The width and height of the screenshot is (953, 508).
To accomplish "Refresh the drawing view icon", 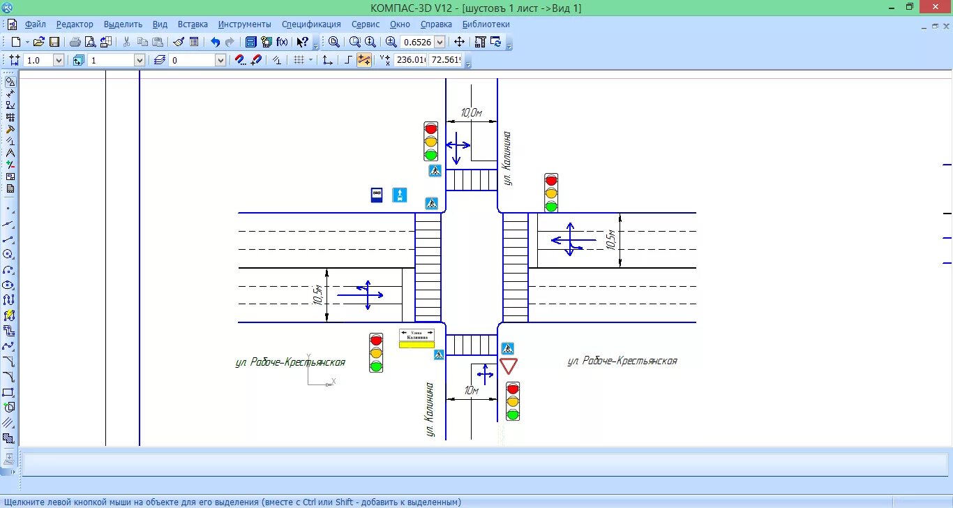I will [x=496, y=42].
